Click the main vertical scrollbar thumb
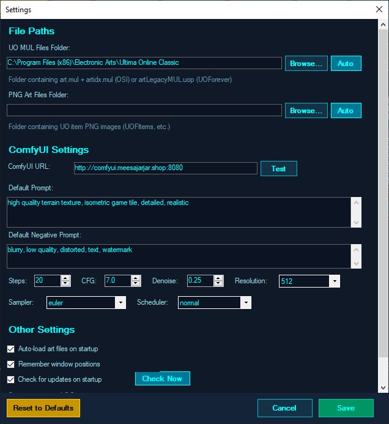Image resolution: width=389 pixels, height=424 pixels. point(383,193)
